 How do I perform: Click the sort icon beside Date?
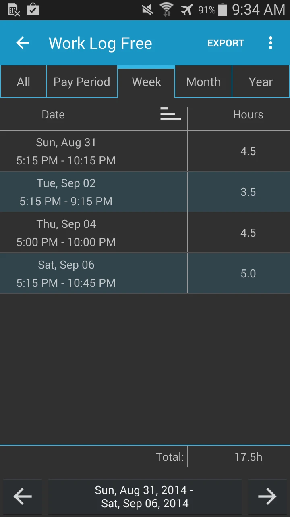pyautogui.click(x=170, y=114)
